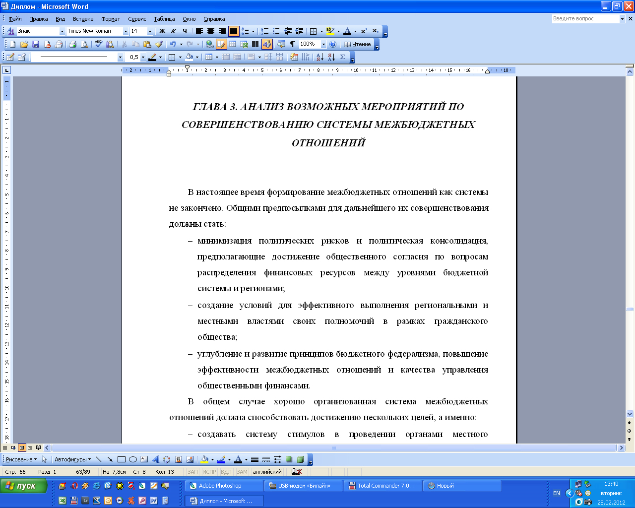Open the Сервис menu
Screen dimensions: 635x508
click(x=137, y=19)
